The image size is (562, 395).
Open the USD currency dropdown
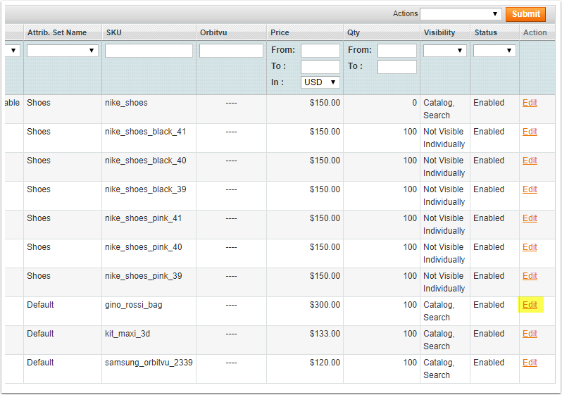pos(320,82)
